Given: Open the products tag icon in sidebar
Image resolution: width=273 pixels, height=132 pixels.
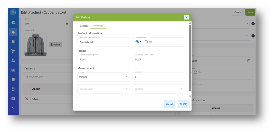Looking at the screenshot, I should coord(13,32).
